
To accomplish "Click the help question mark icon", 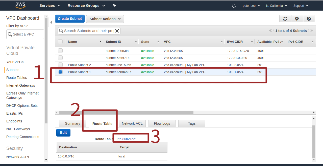I will (309, 19).
